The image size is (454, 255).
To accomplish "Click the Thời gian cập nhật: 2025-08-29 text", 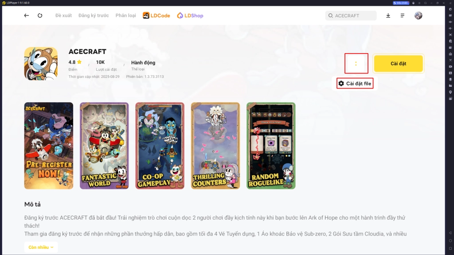I will pos(94,77).
